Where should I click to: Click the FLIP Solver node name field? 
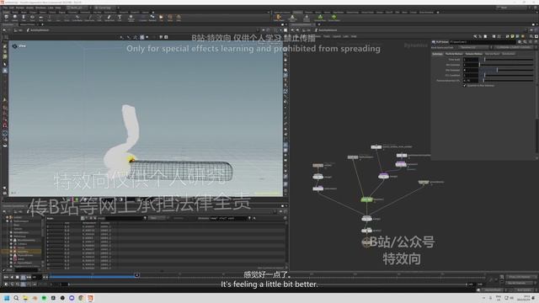pos(483,42)
